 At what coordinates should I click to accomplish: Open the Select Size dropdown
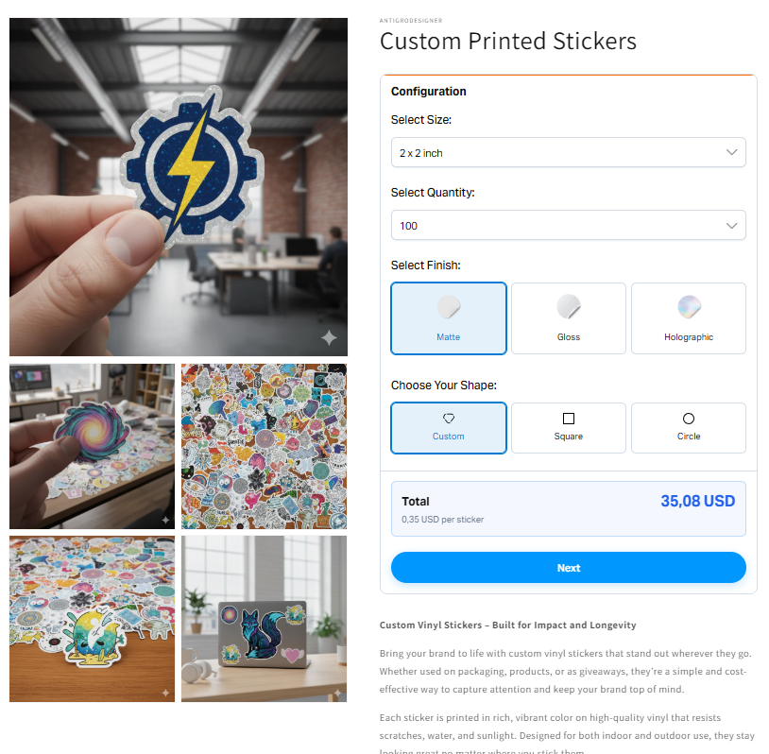(569, 152)
